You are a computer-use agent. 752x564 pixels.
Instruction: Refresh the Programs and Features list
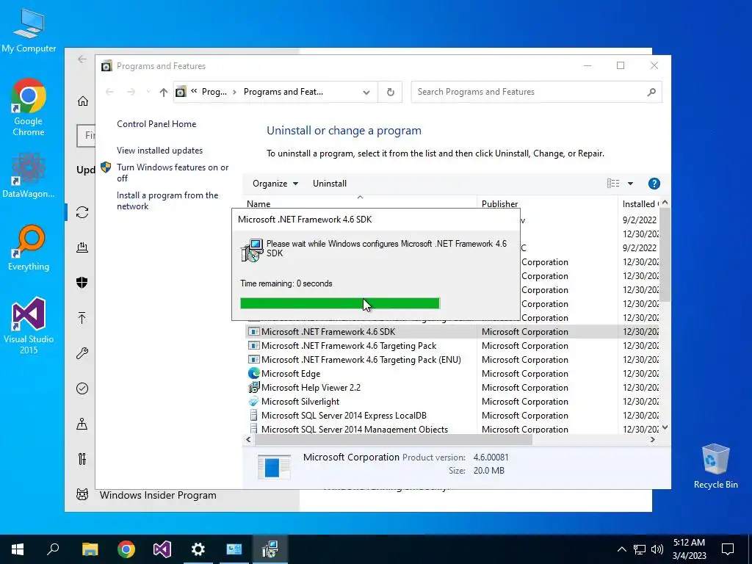pos(391,92)
